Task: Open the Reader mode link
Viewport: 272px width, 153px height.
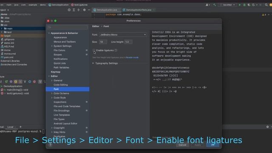Action: point(132,57)
